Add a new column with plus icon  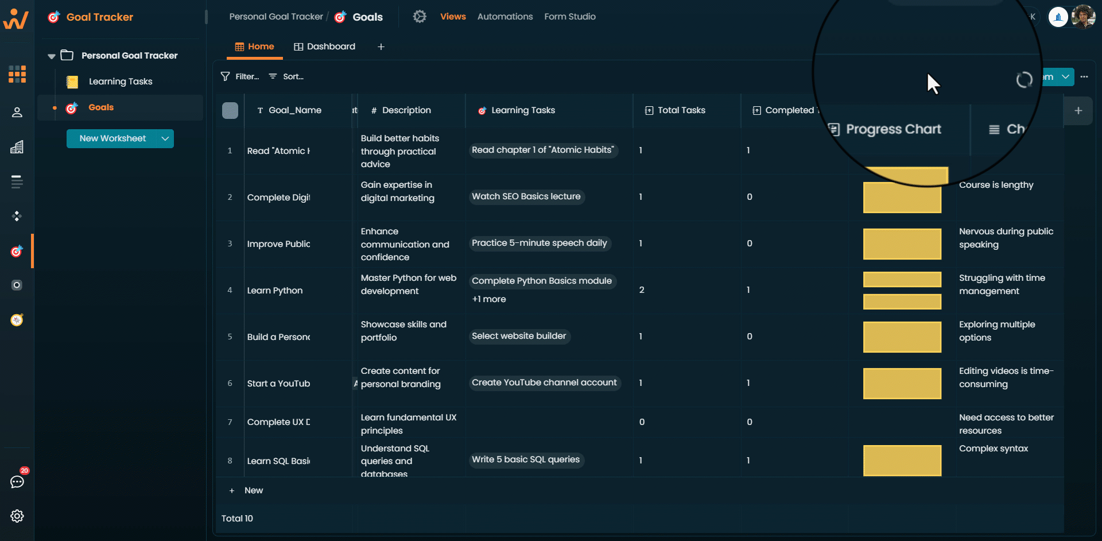click(1078, 110)
